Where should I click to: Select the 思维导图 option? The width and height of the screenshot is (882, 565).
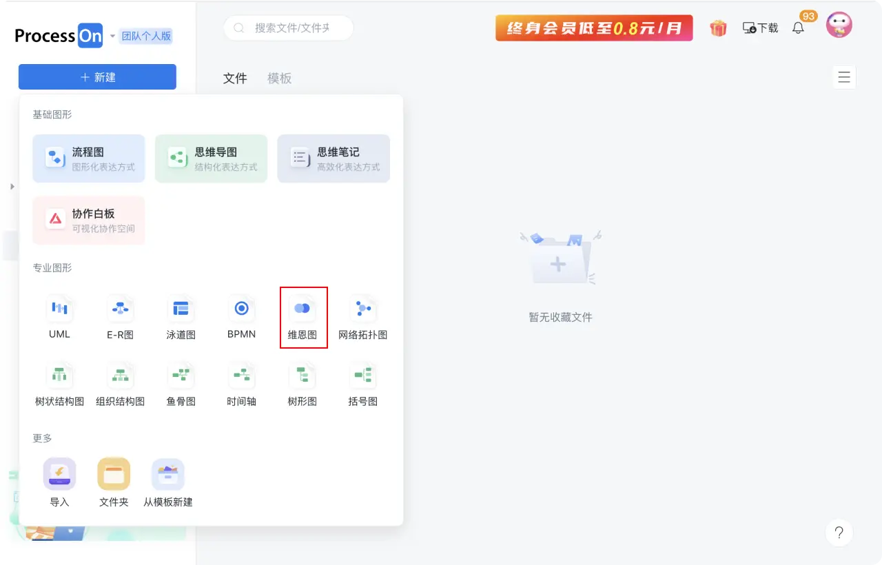coord(211,158)
